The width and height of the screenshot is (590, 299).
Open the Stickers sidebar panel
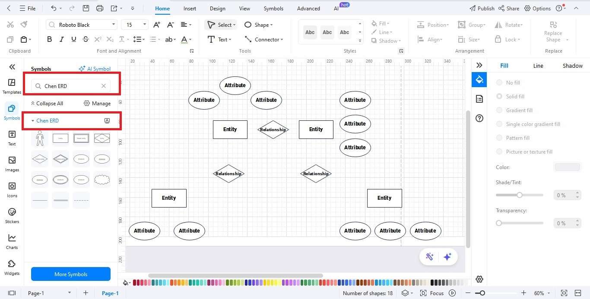12,216
